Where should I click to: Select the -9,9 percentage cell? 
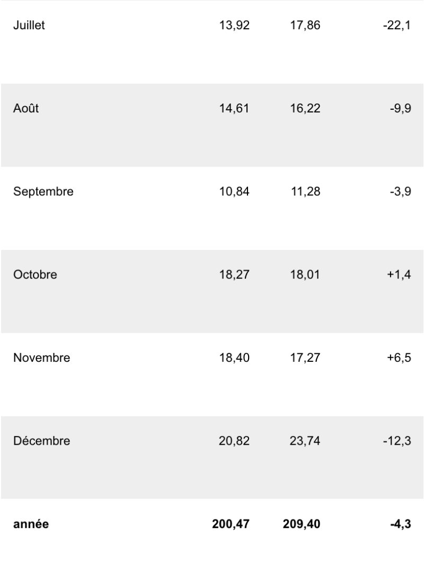[x=400, y=109]
